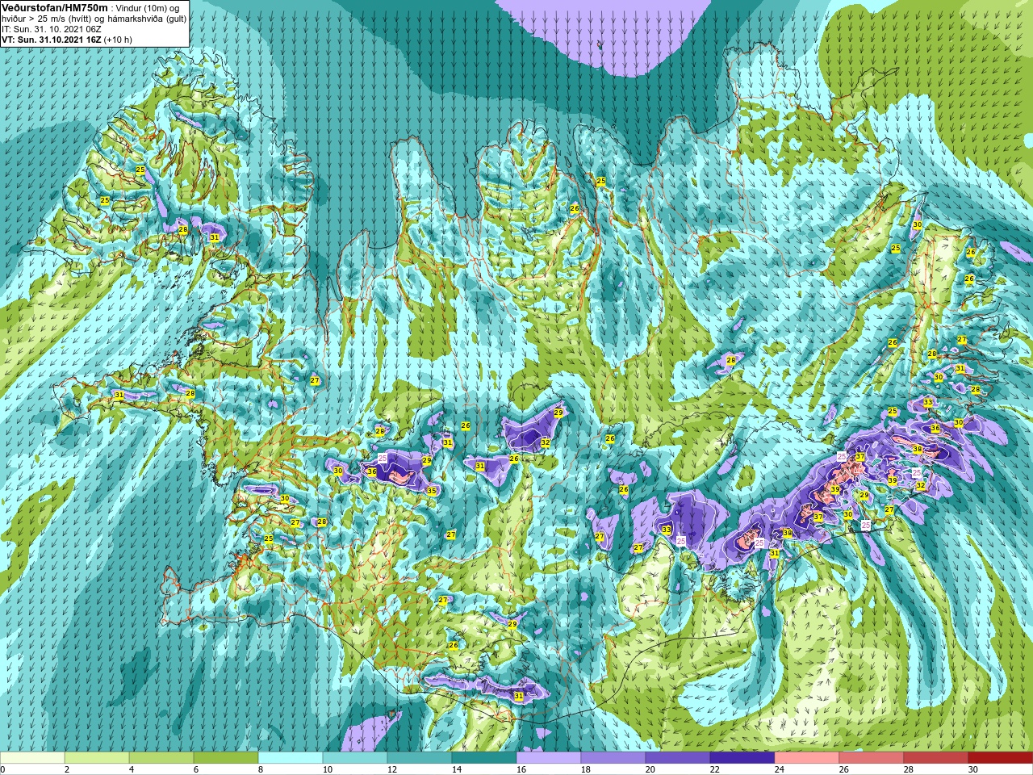Click the legend scale label "10"
Screen dimensions: 1033x775
pyautogui.click(x=328, y=769)
